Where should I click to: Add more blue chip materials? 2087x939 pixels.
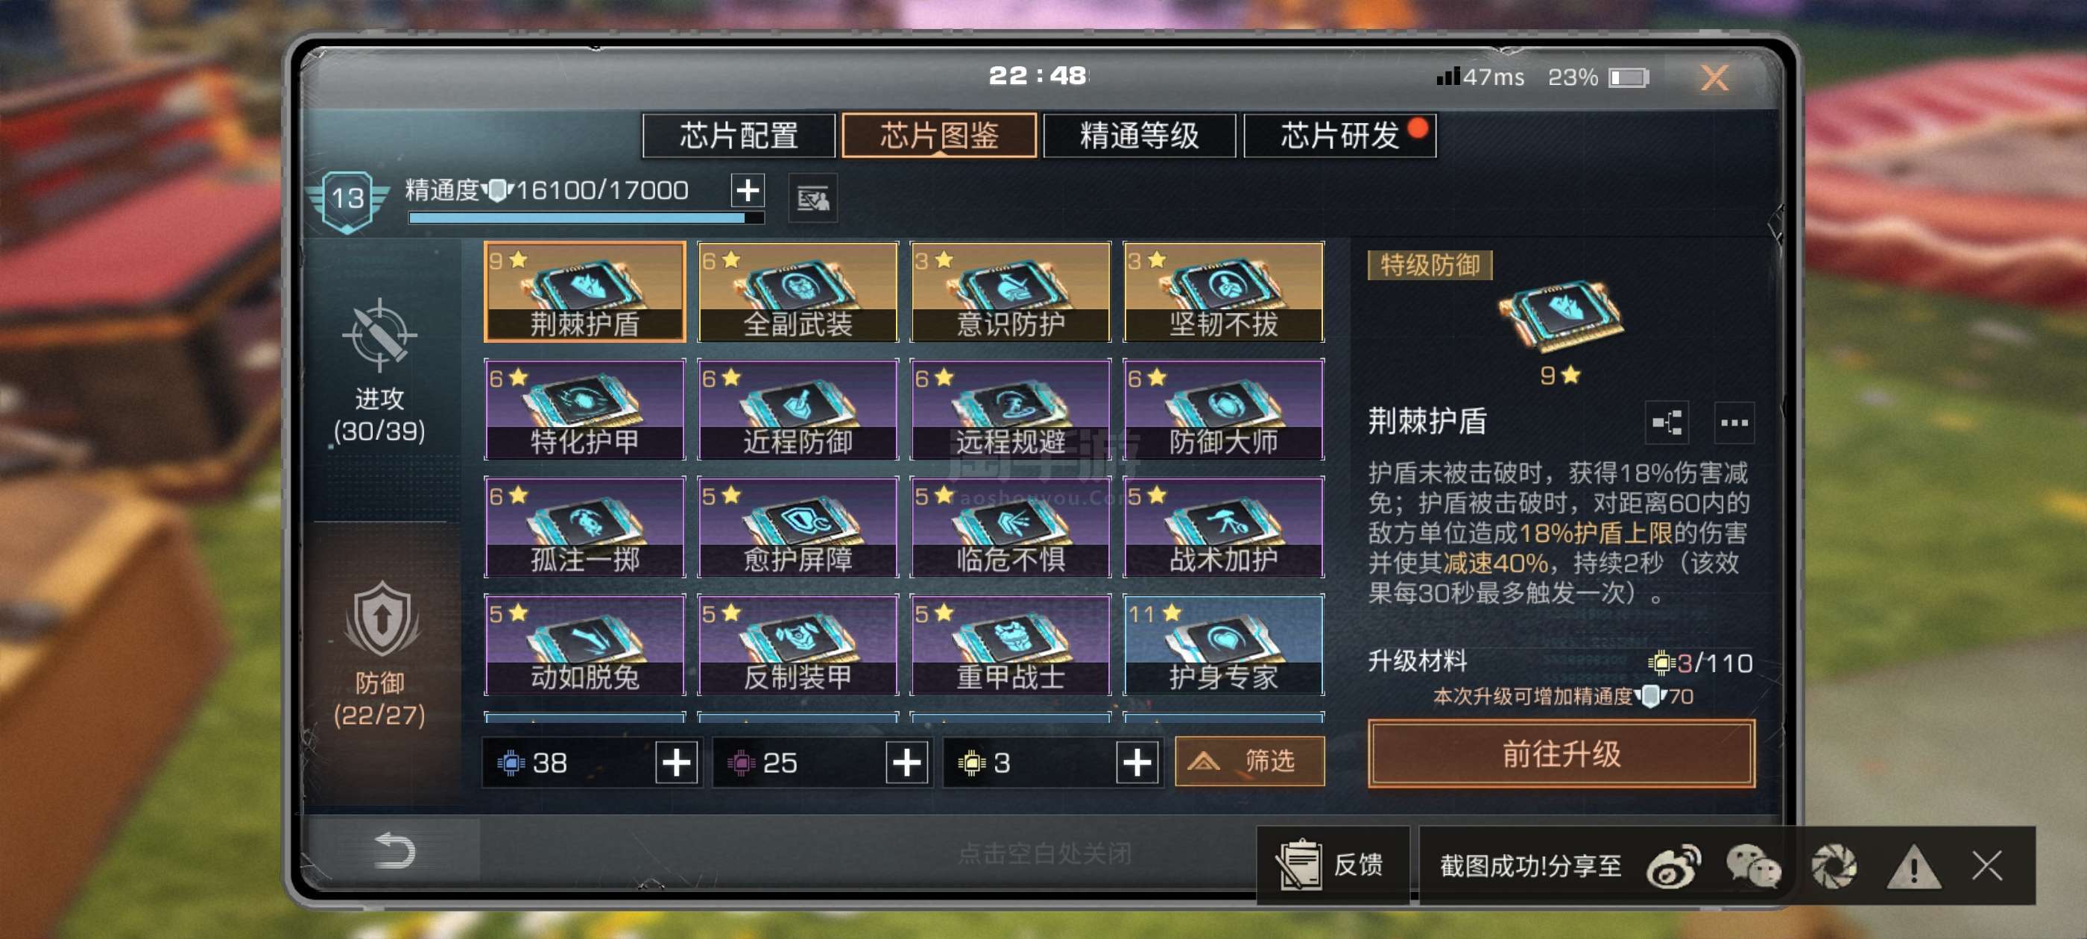676,762
